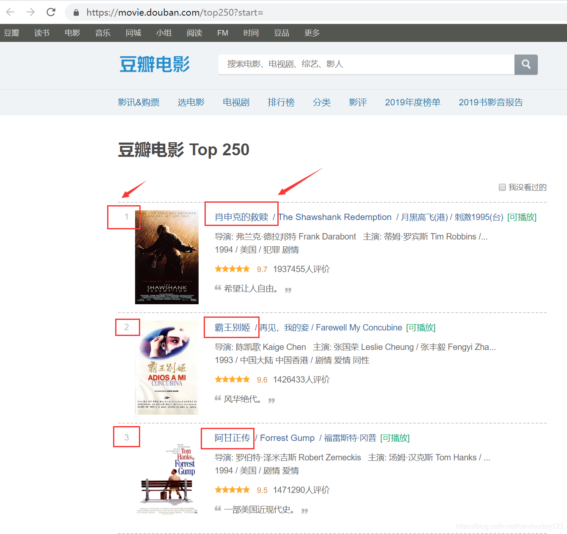The width and height of the screenshot is (567, 534).
Task: Open 电影 in the top bar
Action: click(x=72, y=33)
